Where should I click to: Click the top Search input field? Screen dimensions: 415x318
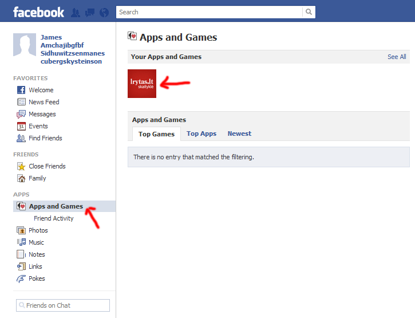pyautogui.click(x=209, y=12)
